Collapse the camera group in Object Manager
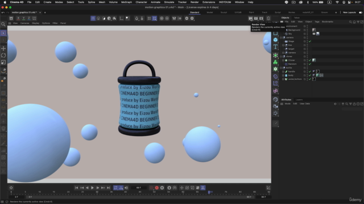This screenshot has width=364, height=204. (x=281, y=37)
